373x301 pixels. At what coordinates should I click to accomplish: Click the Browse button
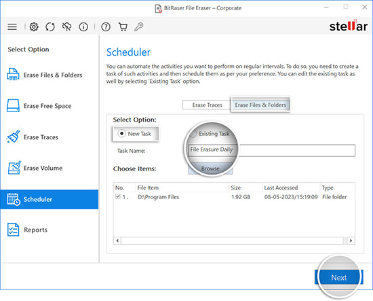point(210,169)
